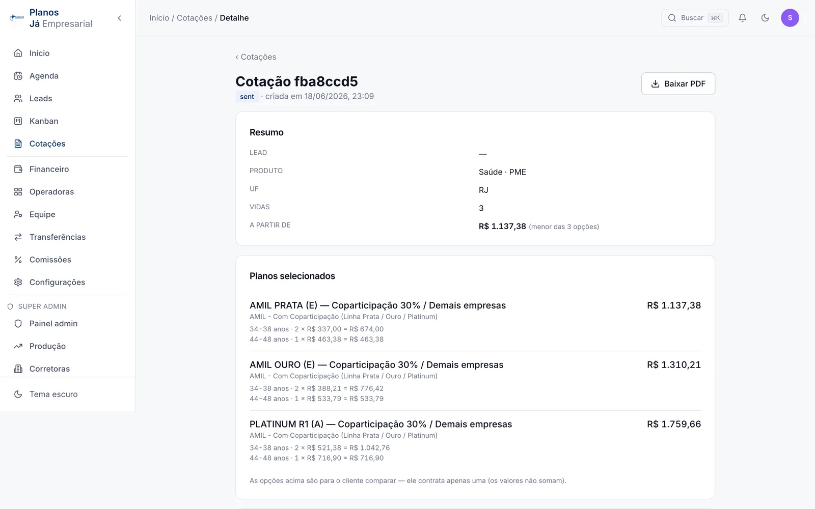Click the Cotação fba8ccd5 heading
Viewport: 815px width, 509px height.
pyautogui.click(x=296, y=81)
